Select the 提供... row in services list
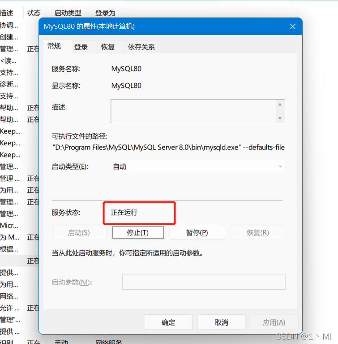Viewport: 338px width, 344px height. point(9,273)
